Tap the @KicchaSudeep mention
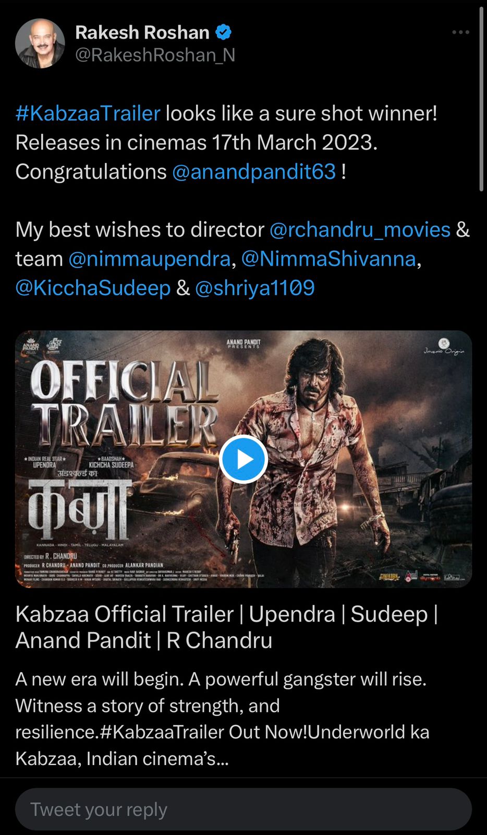 pos(93,288)
